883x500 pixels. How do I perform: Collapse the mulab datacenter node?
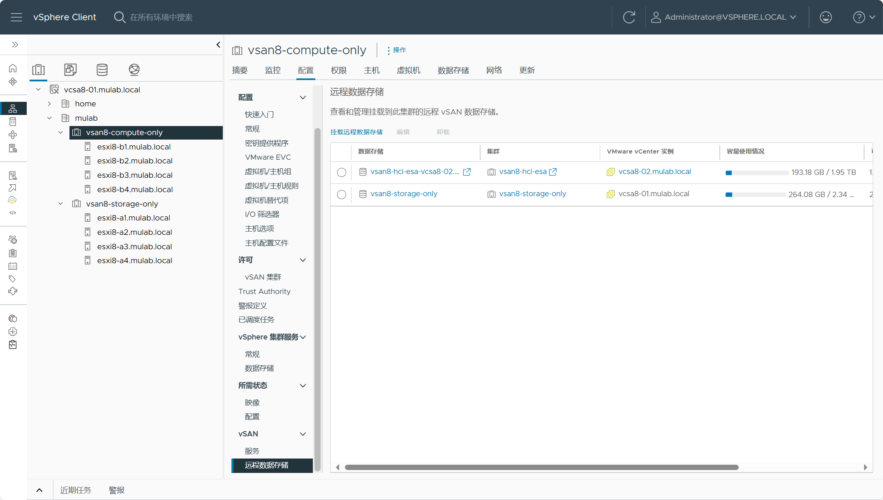coord(49,118)
